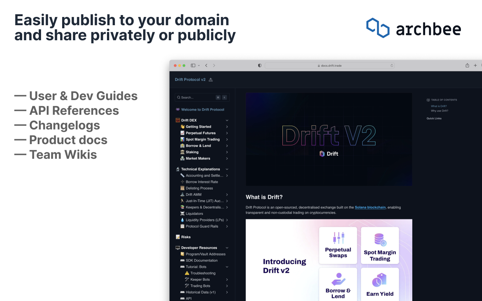Viewport: 482px width, 301px height.
Task: Open the Getting Started page
Action: click(x=198, y=127)
